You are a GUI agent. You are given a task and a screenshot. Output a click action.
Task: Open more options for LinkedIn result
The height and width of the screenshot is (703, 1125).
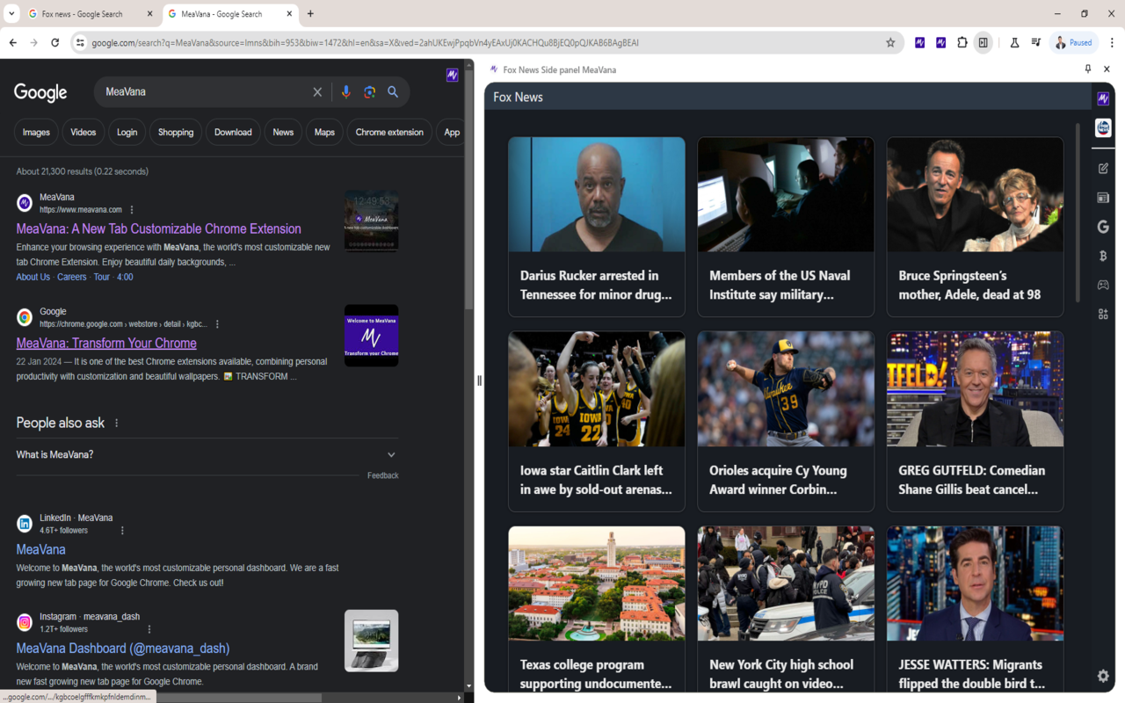122,531
